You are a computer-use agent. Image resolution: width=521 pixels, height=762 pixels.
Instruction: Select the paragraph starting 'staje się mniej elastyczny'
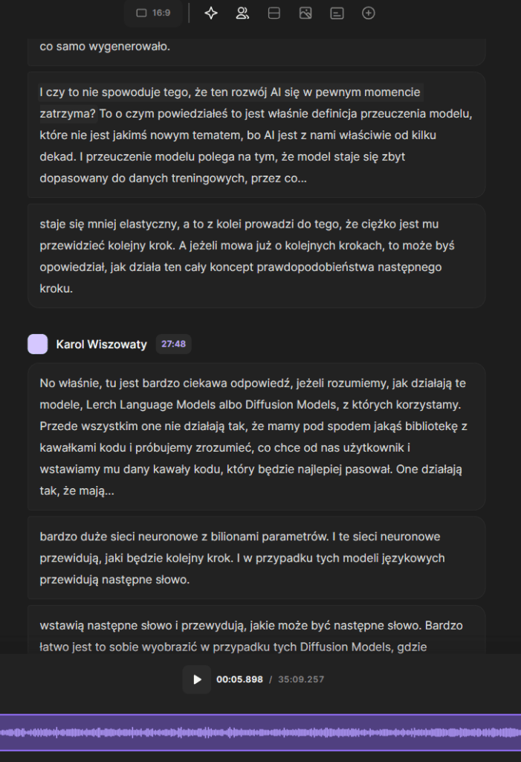[256, 256]
